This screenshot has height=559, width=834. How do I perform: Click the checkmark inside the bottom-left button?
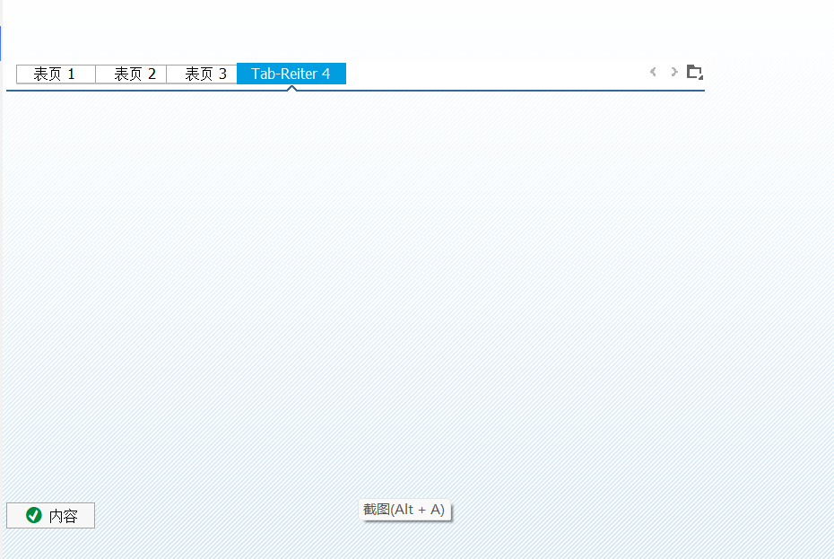coord(32,515)
